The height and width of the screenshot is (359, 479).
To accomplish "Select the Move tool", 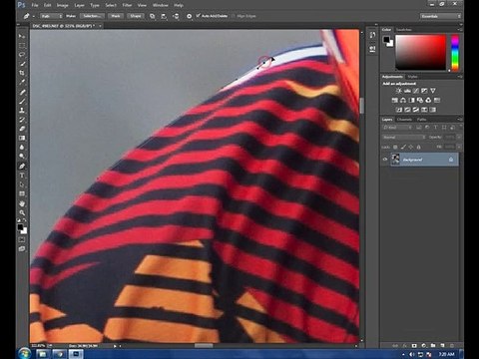I will click(x=22, y=36).
